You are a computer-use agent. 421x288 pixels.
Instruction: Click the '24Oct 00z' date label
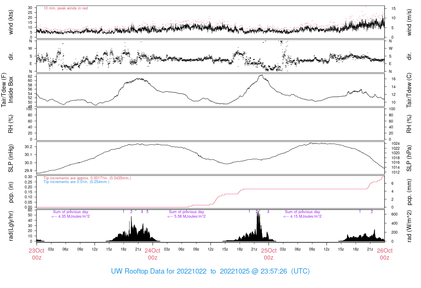(x=153, y=254)
